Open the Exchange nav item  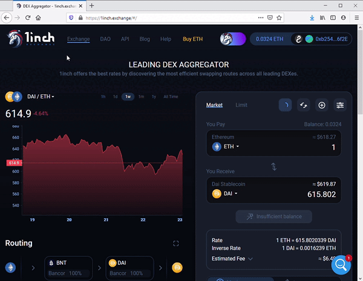coord(79,39)
